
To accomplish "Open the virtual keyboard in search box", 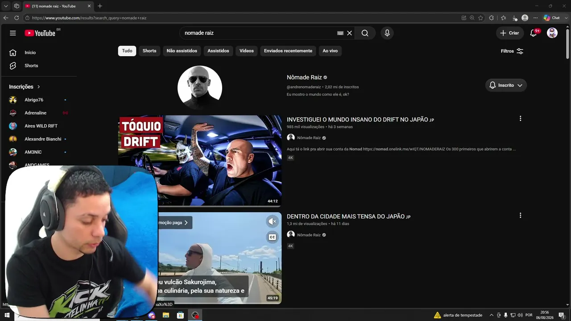I will [x=340, y=33].
